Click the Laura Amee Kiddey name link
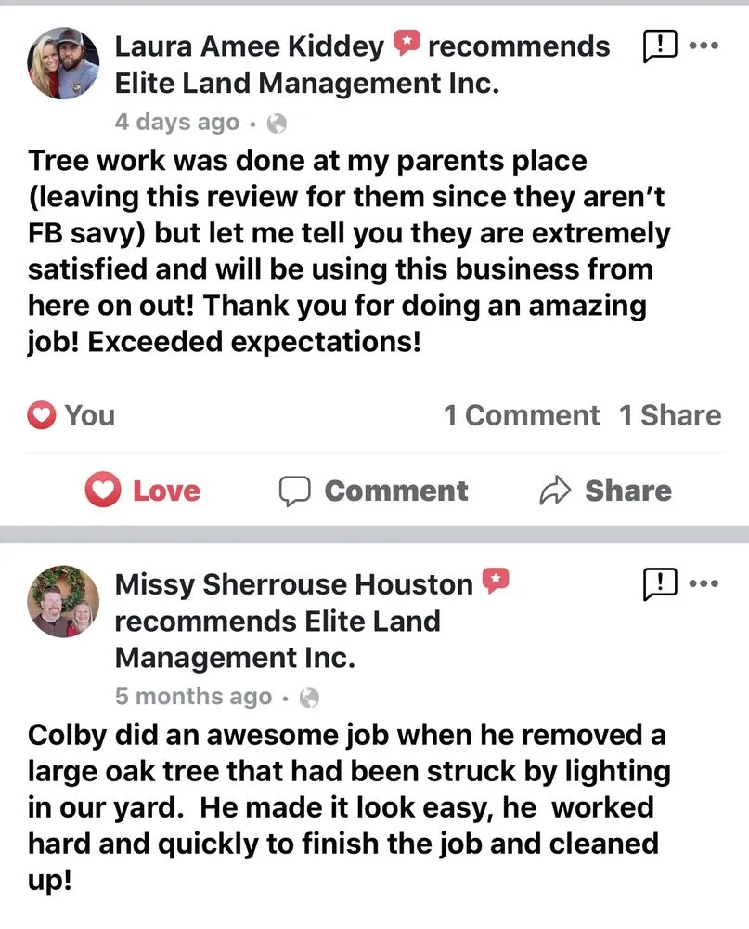749x929 pixels. click(x=249, y=46)
